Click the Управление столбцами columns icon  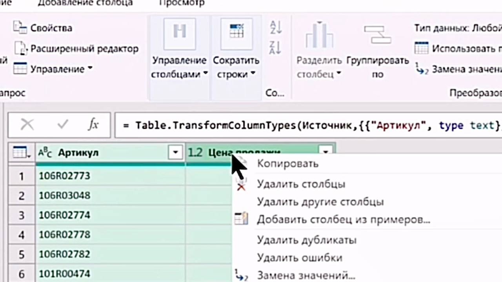(179, 34)
